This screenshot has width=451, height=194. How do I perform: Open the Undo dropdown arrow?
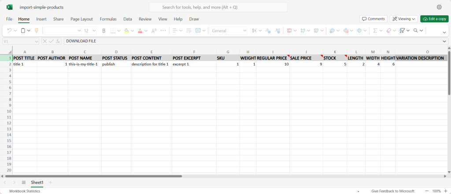click(15, 31)
